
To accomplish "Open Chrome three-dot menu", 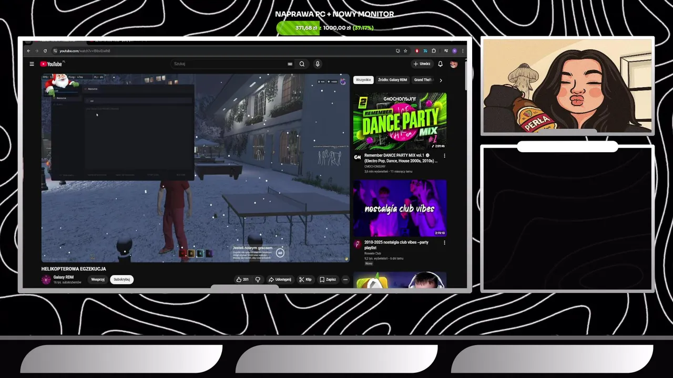I will pyautogui.click(x=463, y=51).
